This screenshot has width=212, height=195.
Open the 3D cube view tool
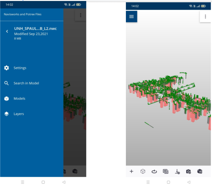point(143,171)
